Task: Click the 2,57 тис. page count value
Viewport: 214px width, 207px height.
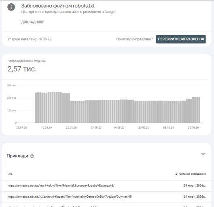Action: (x=22, y=69)
